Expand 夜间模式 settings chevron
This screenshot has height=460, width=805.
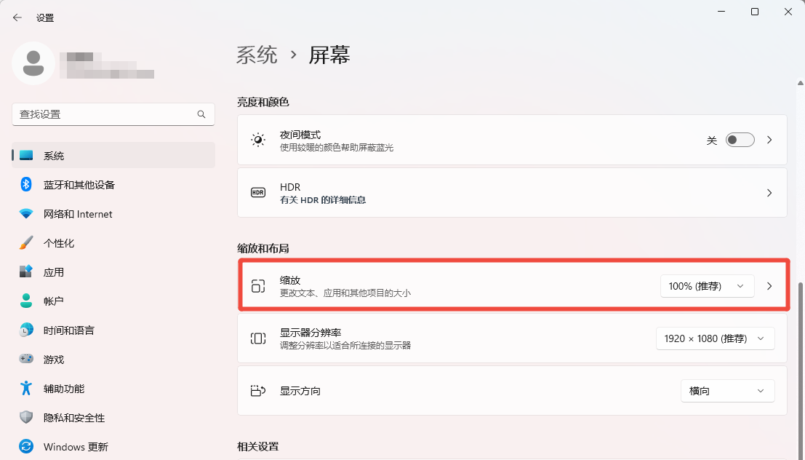tap(770, 140)
